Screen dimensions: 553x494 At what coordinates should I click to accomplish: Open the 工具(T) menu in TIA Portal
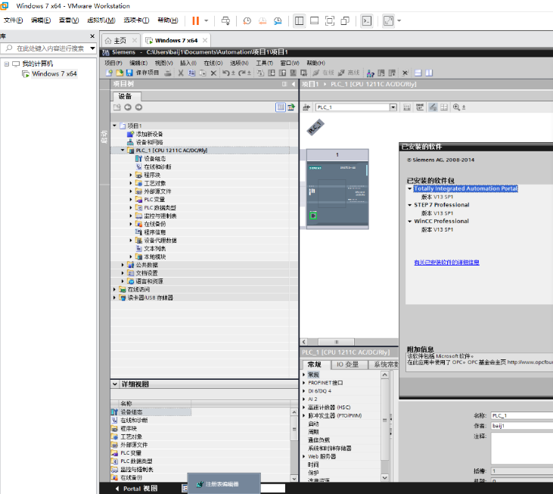point(264,63)
